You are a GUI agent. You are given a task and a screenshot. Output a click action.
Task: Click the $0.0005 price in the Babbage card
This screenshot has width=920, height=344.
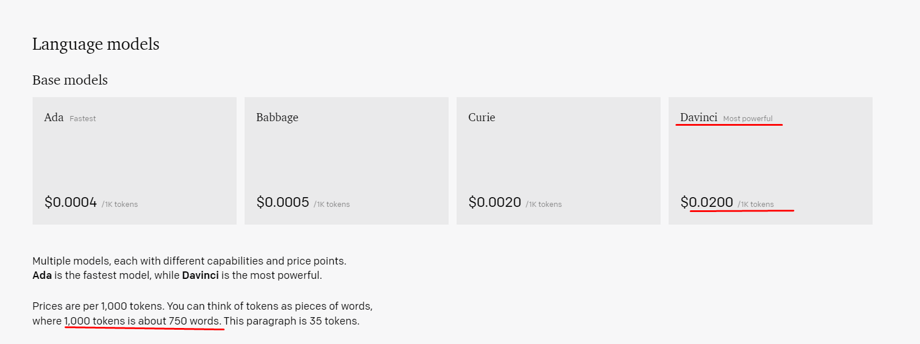(x=283, y=202)
